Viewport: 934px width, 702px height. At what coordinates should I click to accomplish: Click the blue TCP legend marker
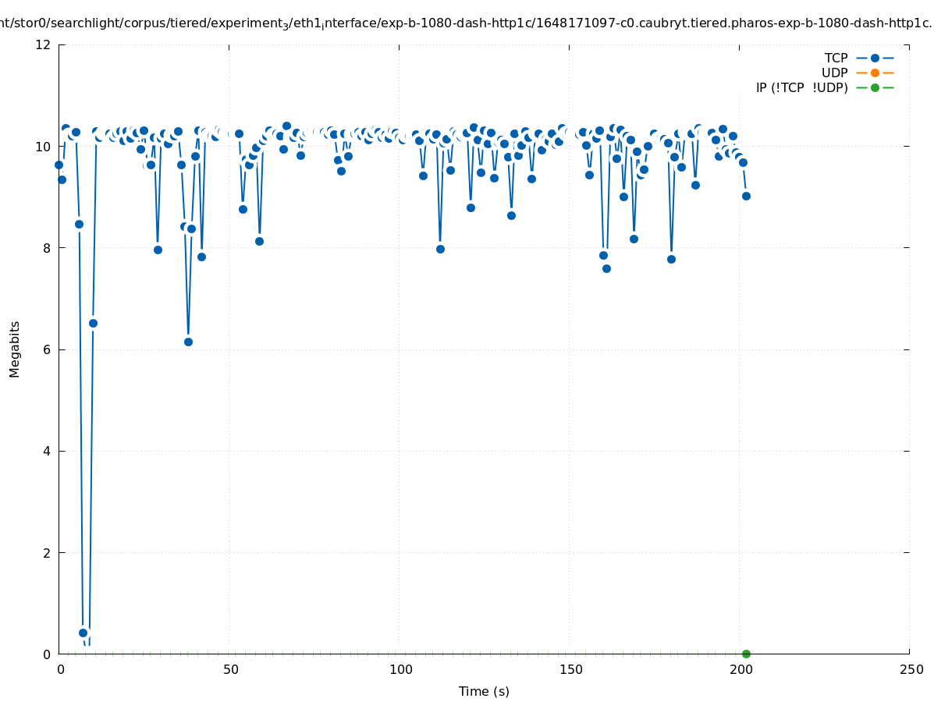pyautogui.click(x=875, y=58)
